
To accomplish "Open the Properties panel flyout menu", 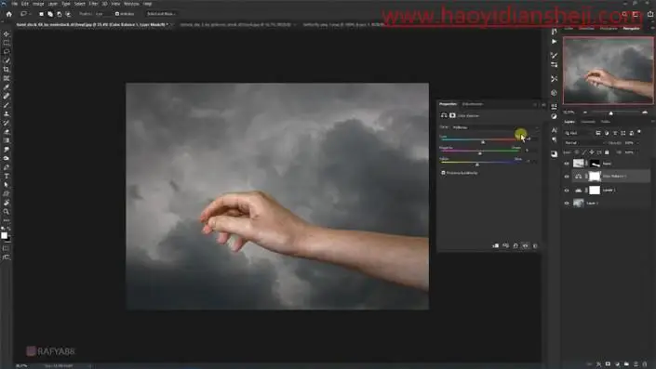I will click(x=544, y=104).
